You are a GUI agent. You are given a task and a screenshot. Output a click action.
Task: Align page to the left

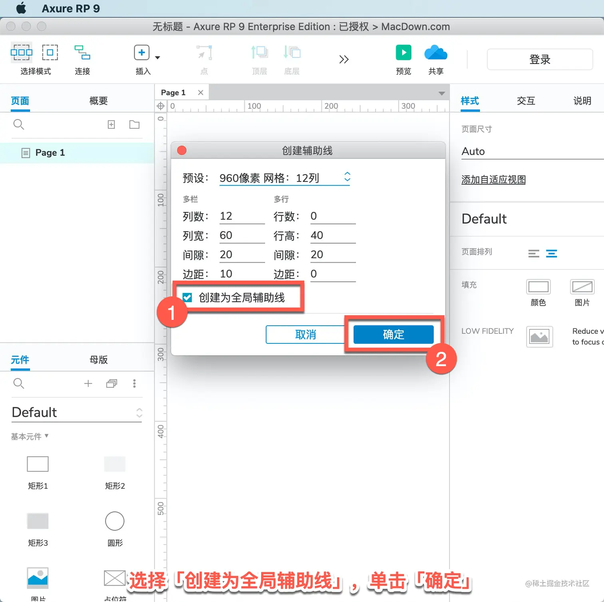coord(534,254)
